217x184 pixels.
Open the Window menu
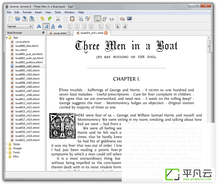[69, 12]
